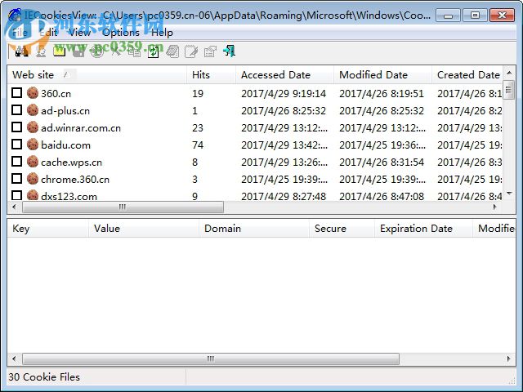523x392 pixels.
Task: Click the lower pane scroll-left arrow
Action: click(14, 359)
